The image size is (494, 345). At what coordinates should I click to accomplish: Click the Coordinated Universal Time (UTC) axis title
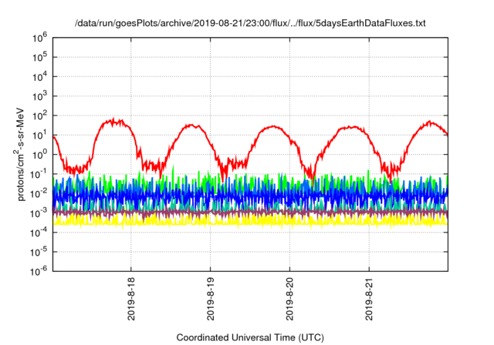pyautogui.click(x=250, y=338)
